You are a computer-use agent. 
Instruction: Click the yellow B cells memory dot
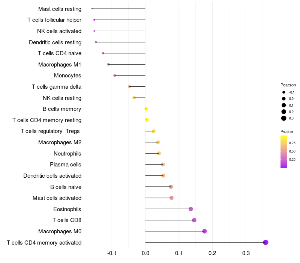pos(146,109)
